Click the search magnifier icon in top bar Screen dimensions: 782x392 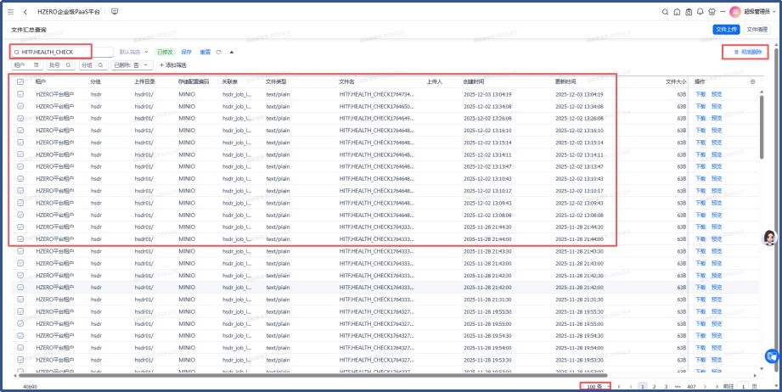(x=665, y=12)
